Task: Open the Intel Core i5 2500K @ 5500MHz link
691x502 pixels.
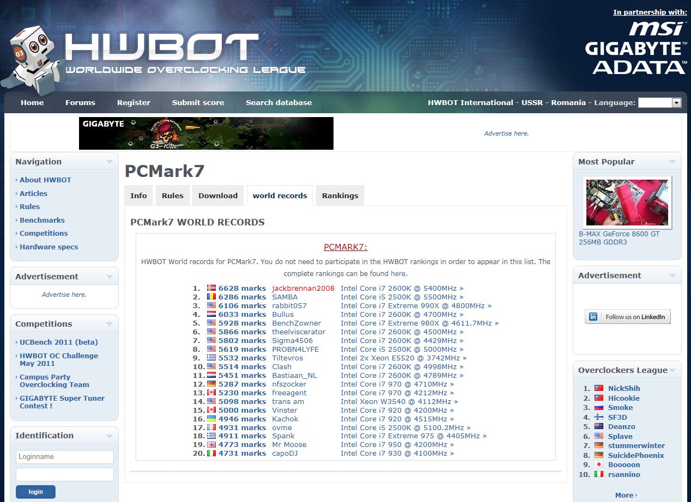Action: tap(402, 297)
